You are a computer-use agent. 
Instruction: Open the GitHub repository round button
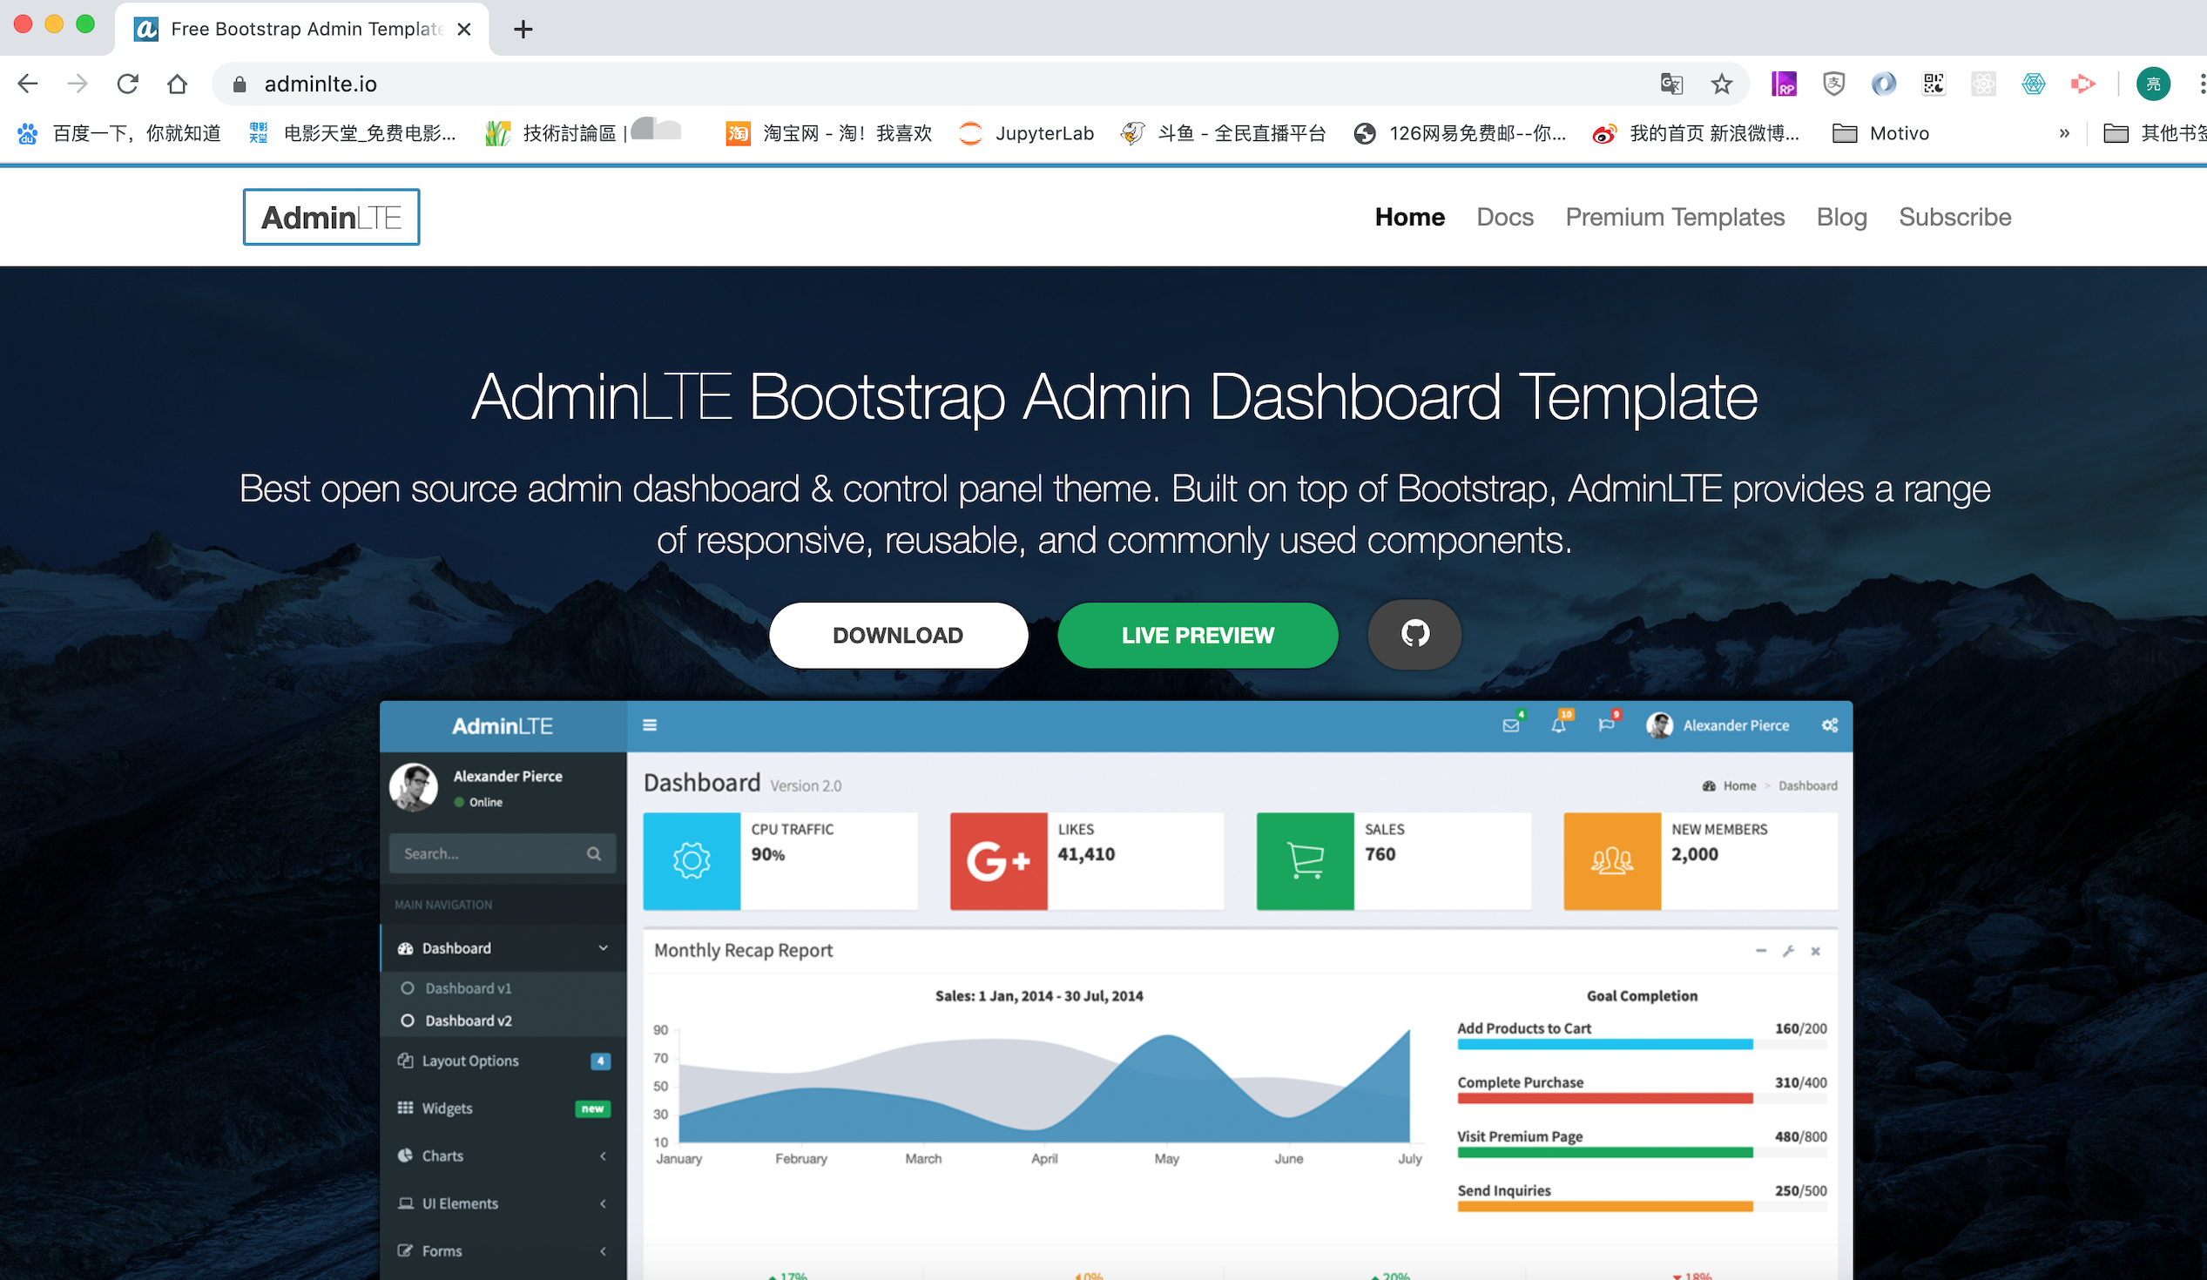1414,634
